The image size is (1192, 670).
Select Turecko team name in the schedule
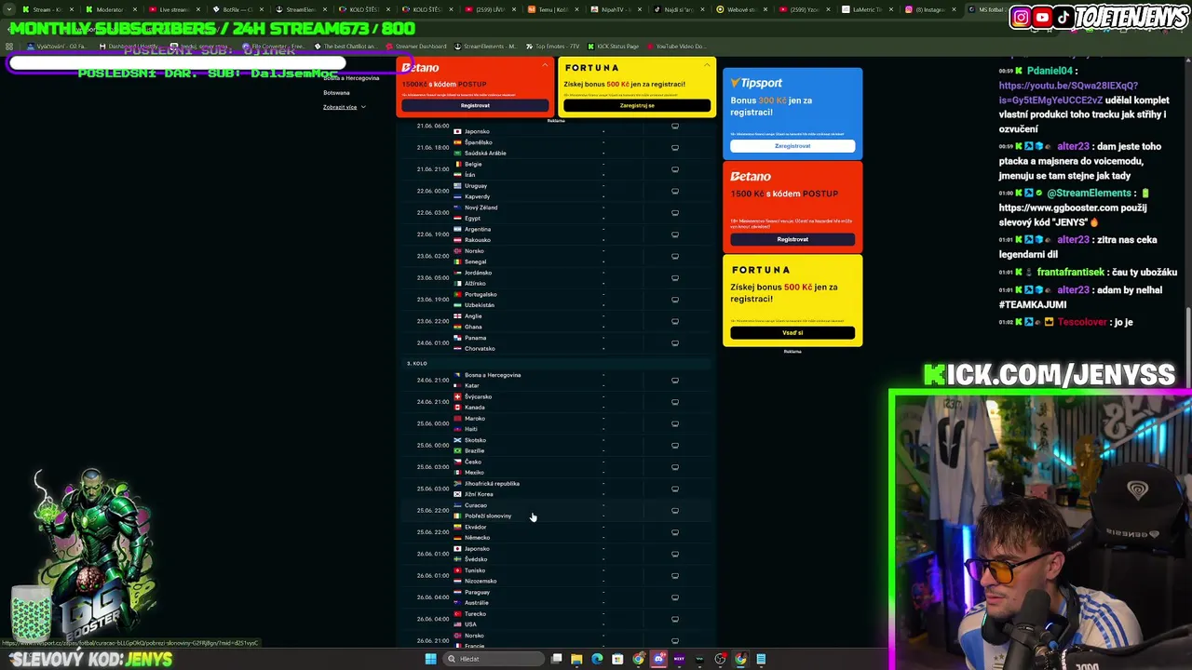click(x=475, y=613)
